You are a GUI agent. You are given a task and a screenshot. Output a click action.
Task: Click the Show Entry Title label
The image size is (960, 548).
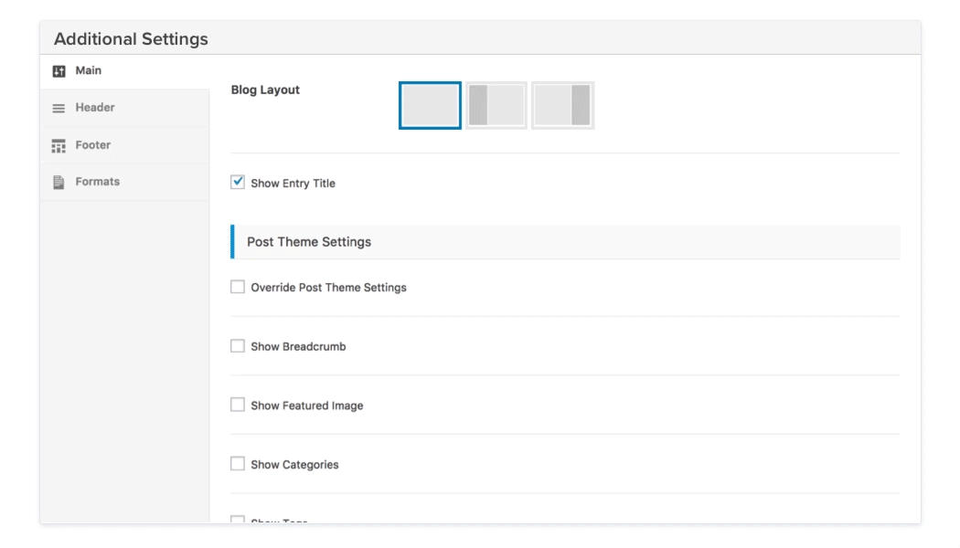293,184
